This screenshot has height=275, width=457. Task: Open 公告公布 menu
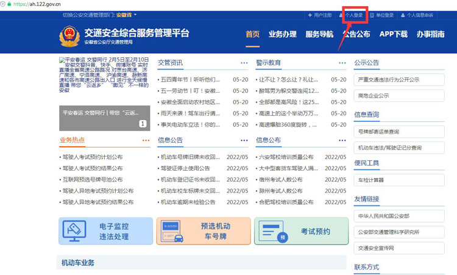pos(356,34)
